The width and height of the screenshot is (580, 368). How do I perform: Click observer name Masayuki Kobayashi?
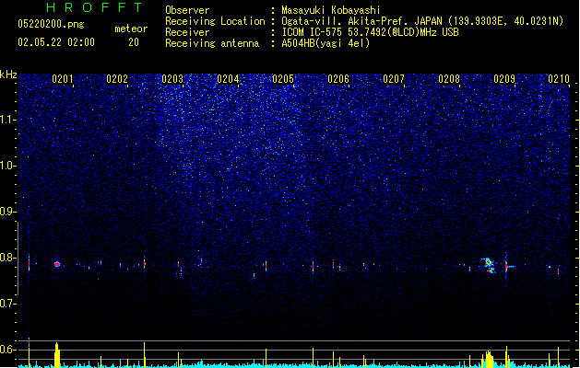click(330, 10)
